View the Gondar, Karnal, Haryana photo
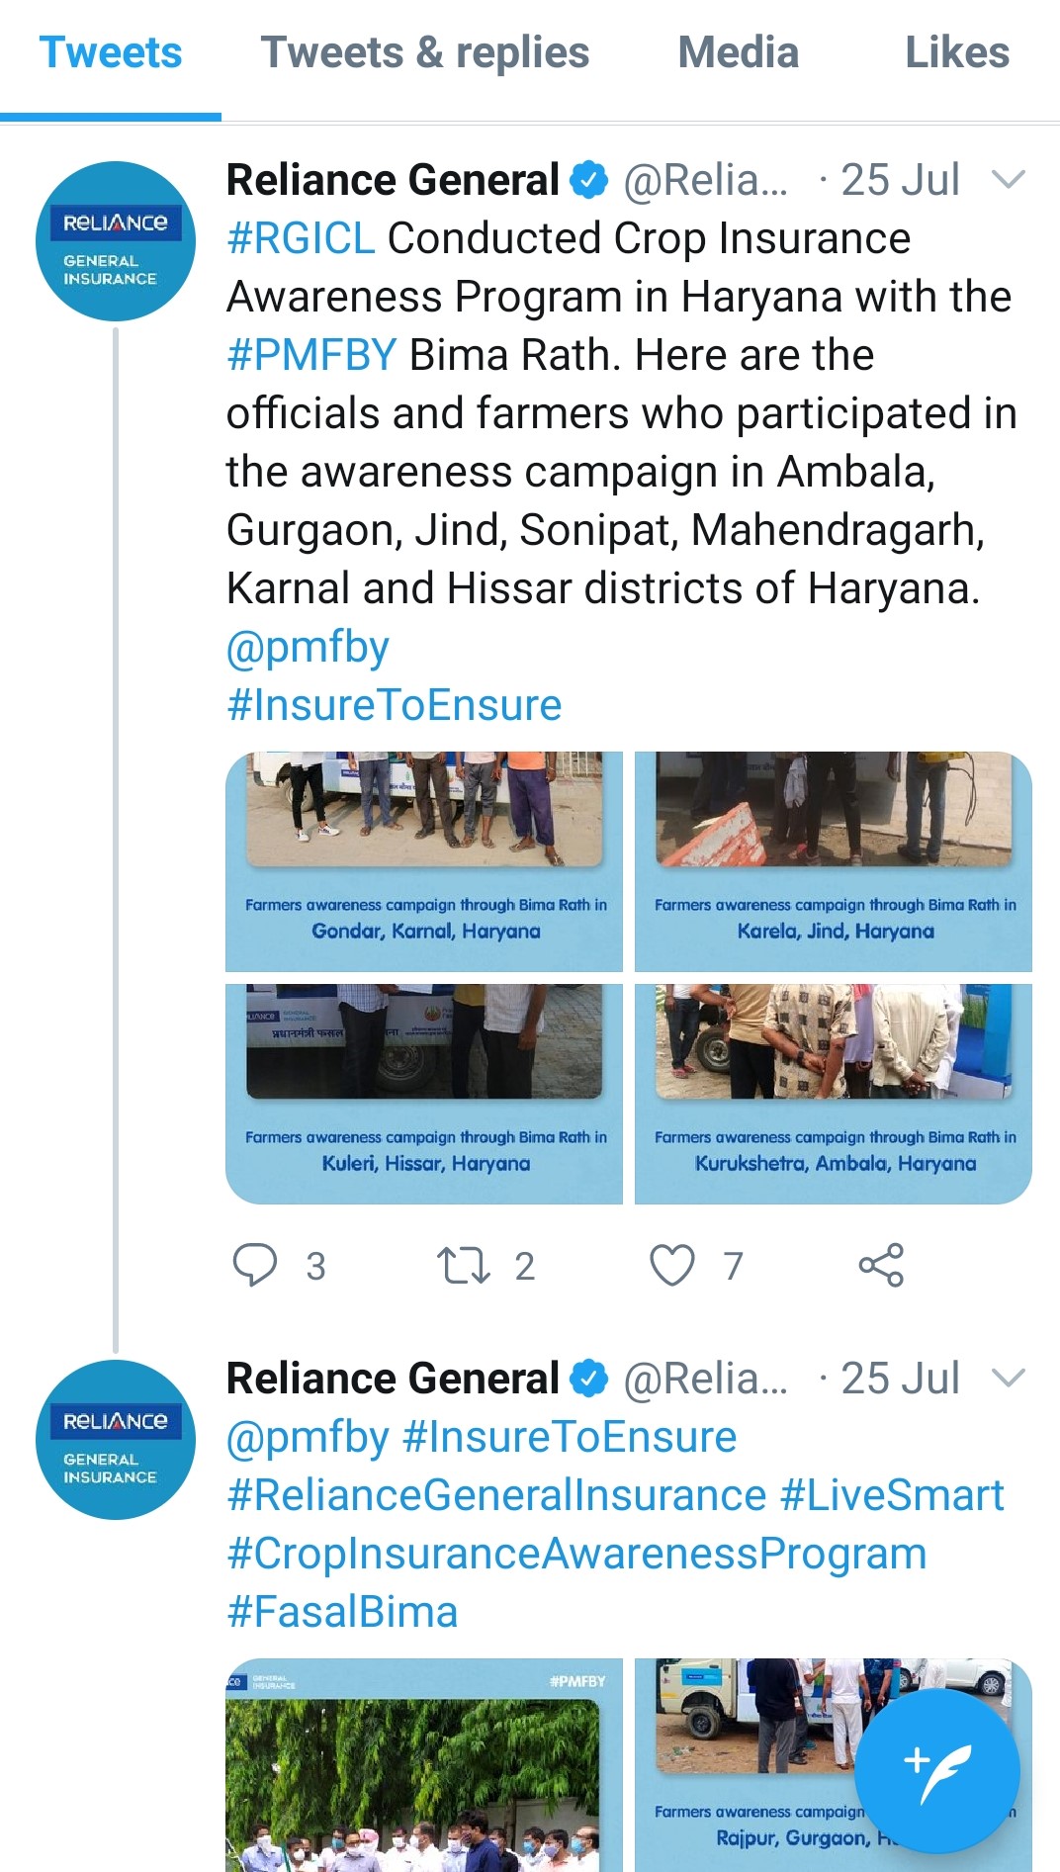 click(x=424, y=860)
